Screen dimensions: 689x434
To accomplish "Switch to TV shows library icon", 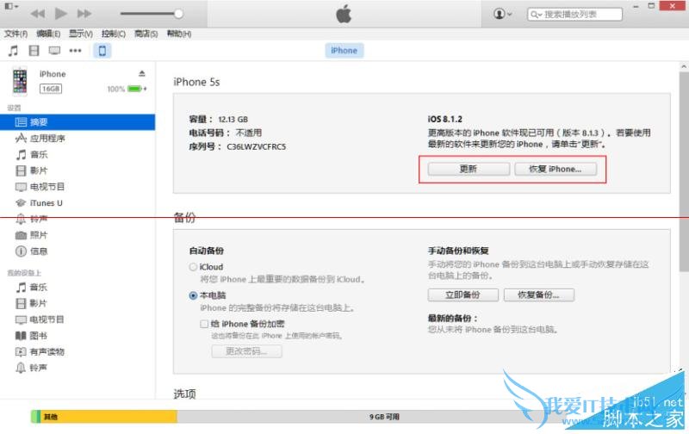I will 54,51.
